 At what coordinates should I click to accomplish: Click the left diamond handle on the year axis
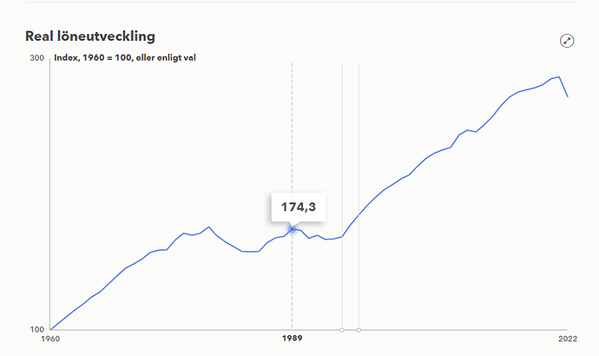(x=342, y=330)
